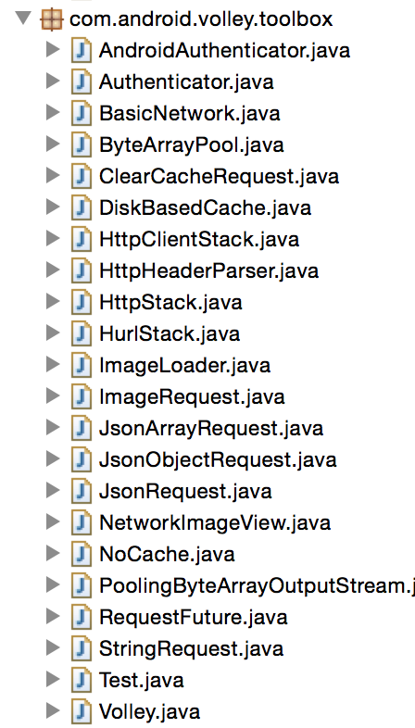Expand DiskBasedCache.java node

pyautogui.click(x=54, y=207)
